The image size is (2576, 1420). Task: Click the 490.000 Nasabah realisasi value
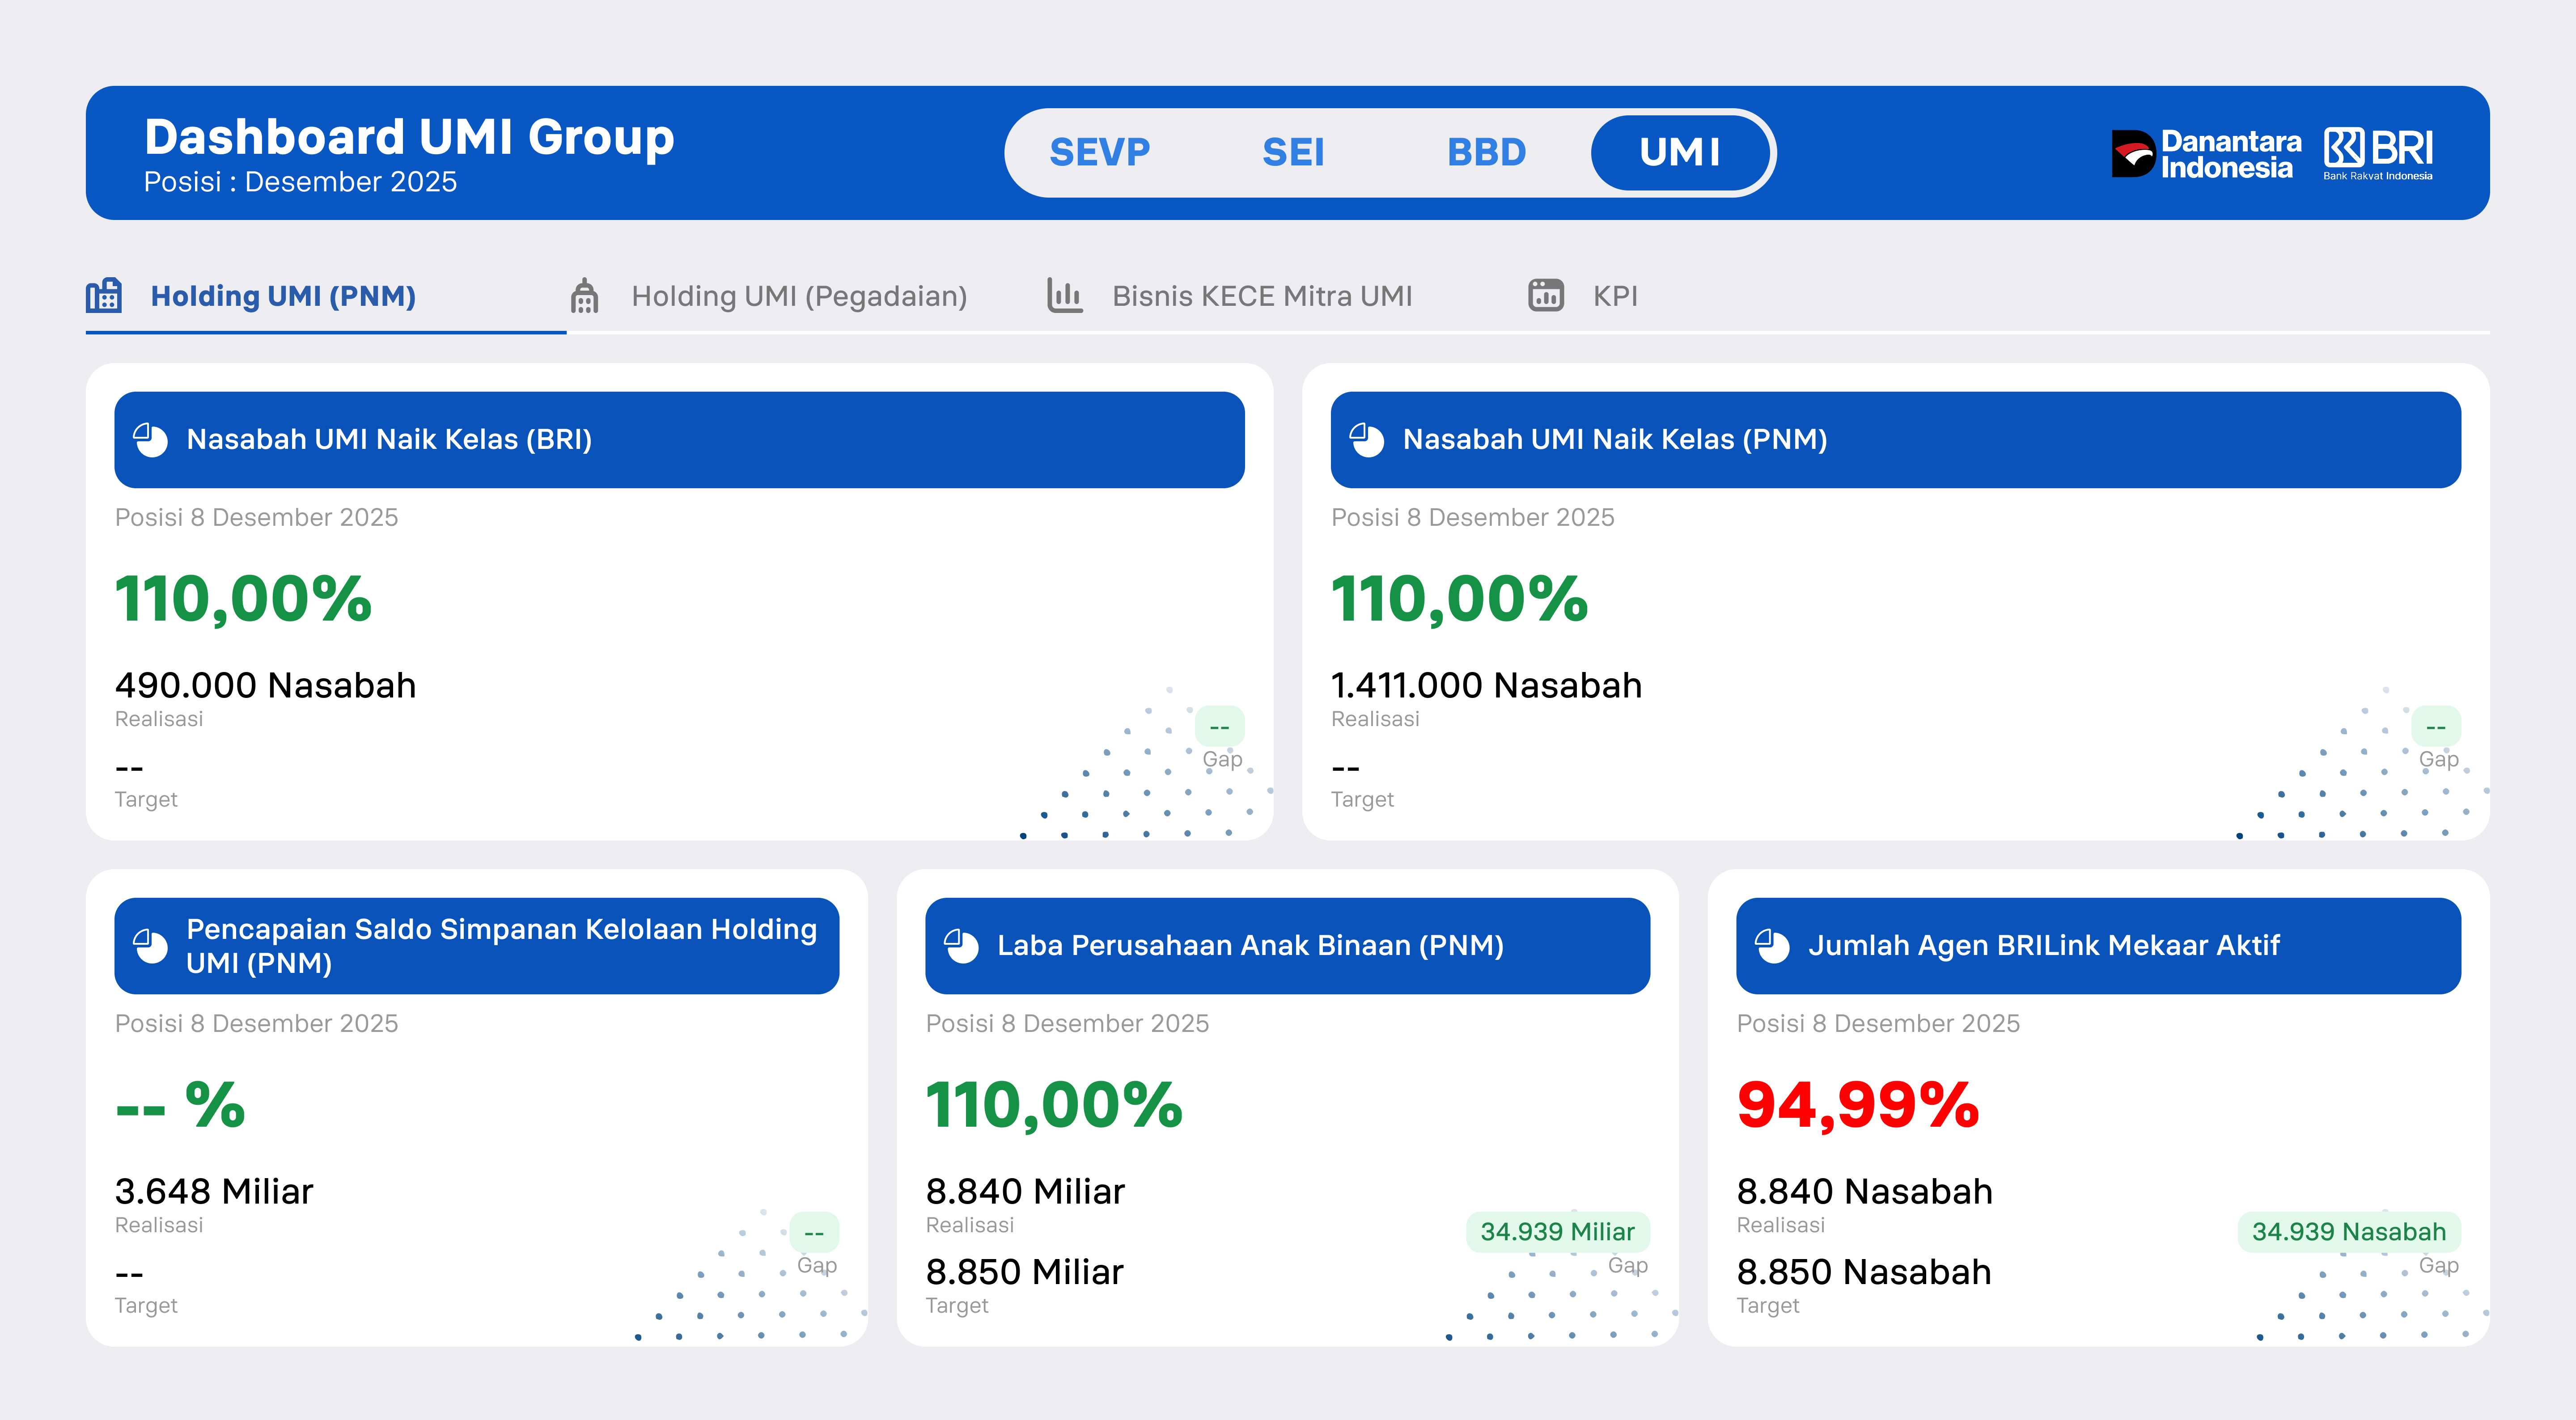(x=265, y=686)
